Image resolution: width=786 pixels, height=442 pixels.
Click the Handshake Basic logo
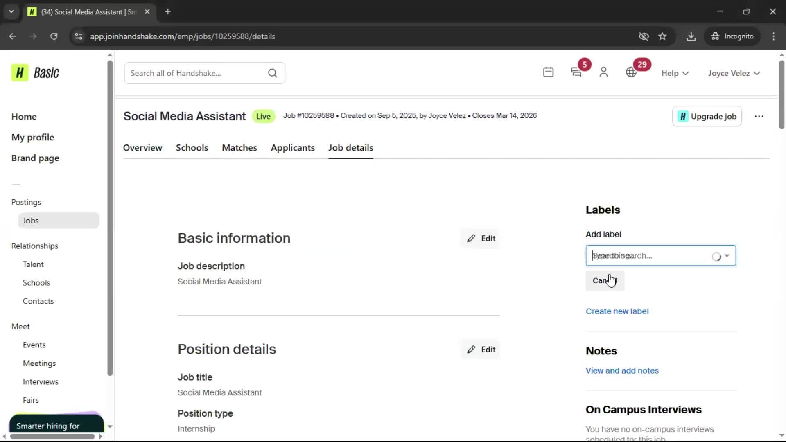click(35, 73)
